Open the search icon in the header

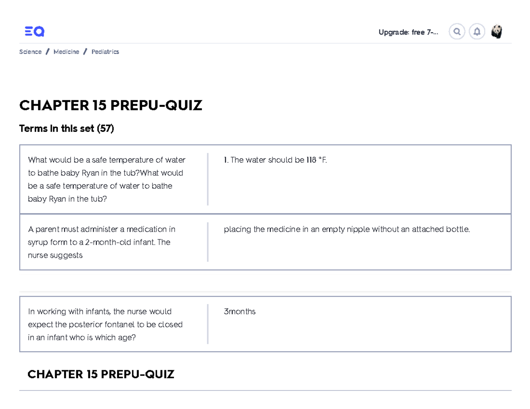[x=457, y=31]
